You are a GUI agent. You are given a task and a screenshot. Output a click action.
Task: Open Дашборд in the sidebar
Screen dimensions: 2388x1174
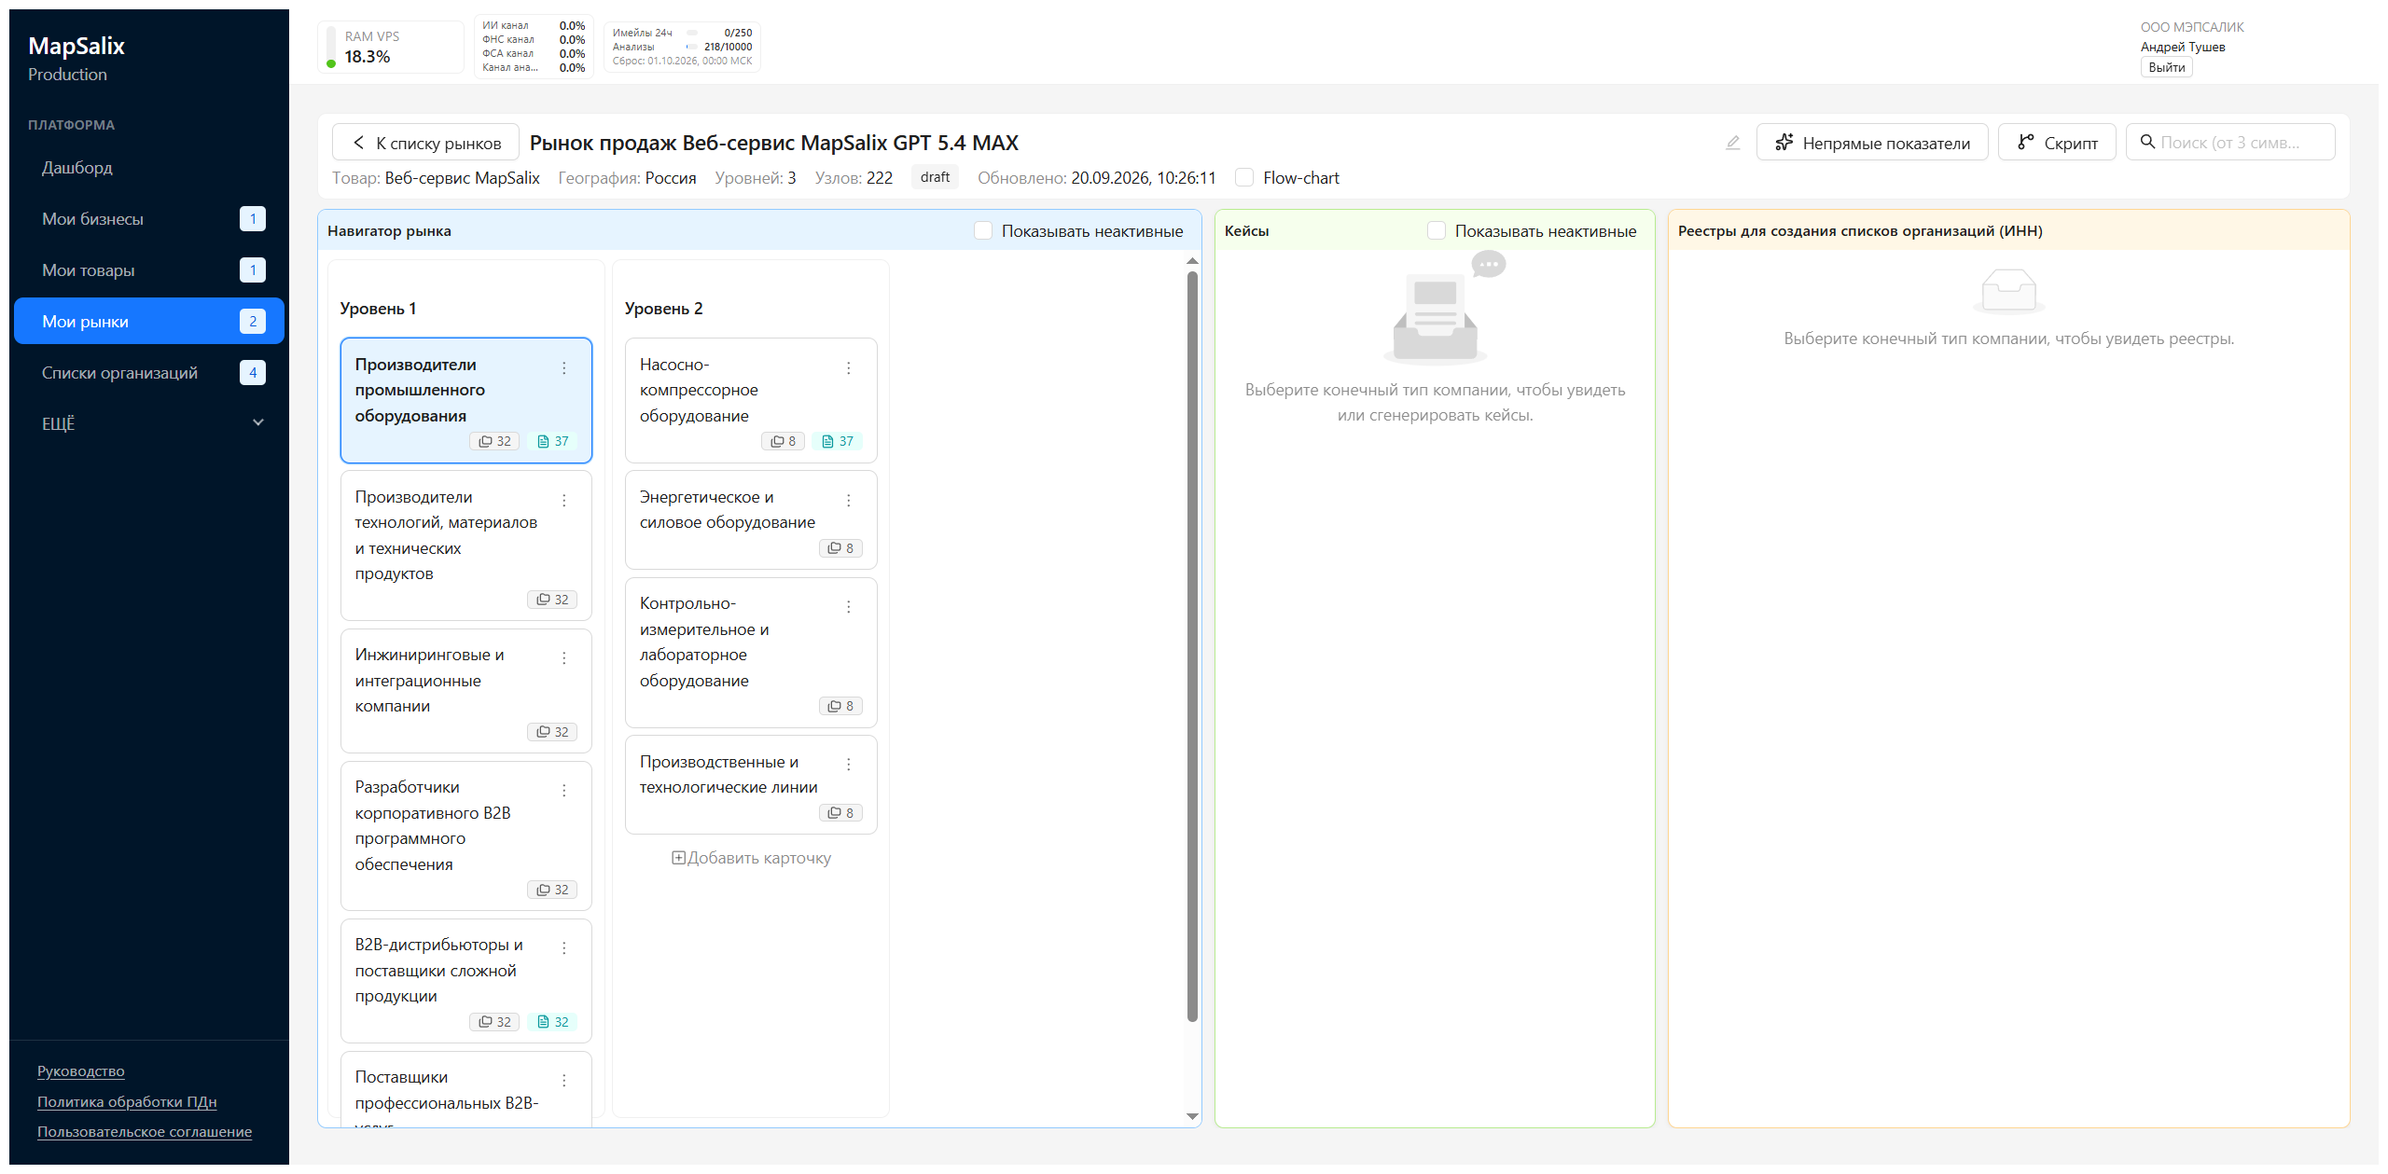[x=149, y=168]
